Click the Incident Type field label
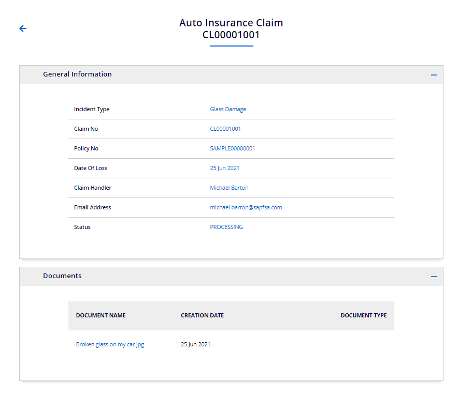 (92, 109)
